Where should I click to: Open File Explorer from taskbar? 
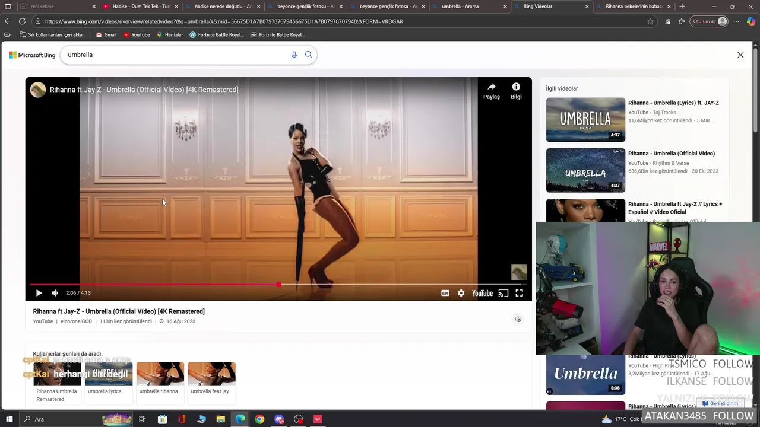221,419
